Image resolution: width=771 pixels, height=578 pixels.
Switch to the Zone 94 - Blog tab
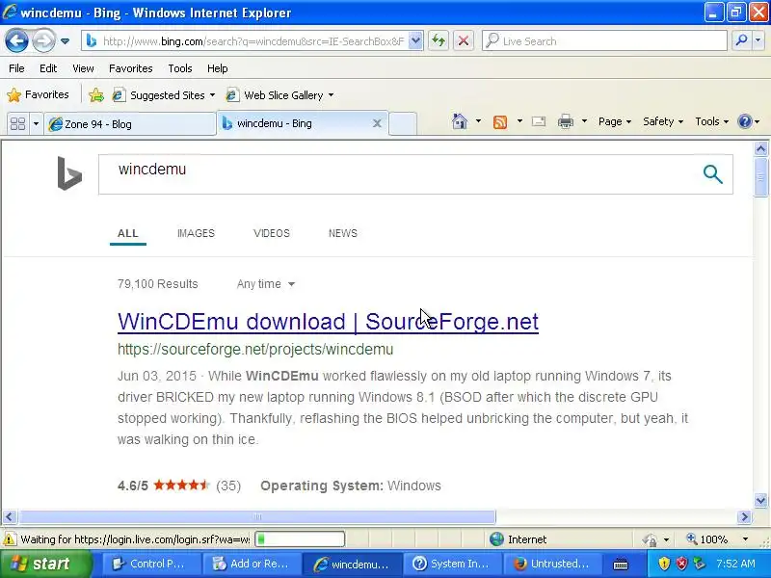click(129, 124)
